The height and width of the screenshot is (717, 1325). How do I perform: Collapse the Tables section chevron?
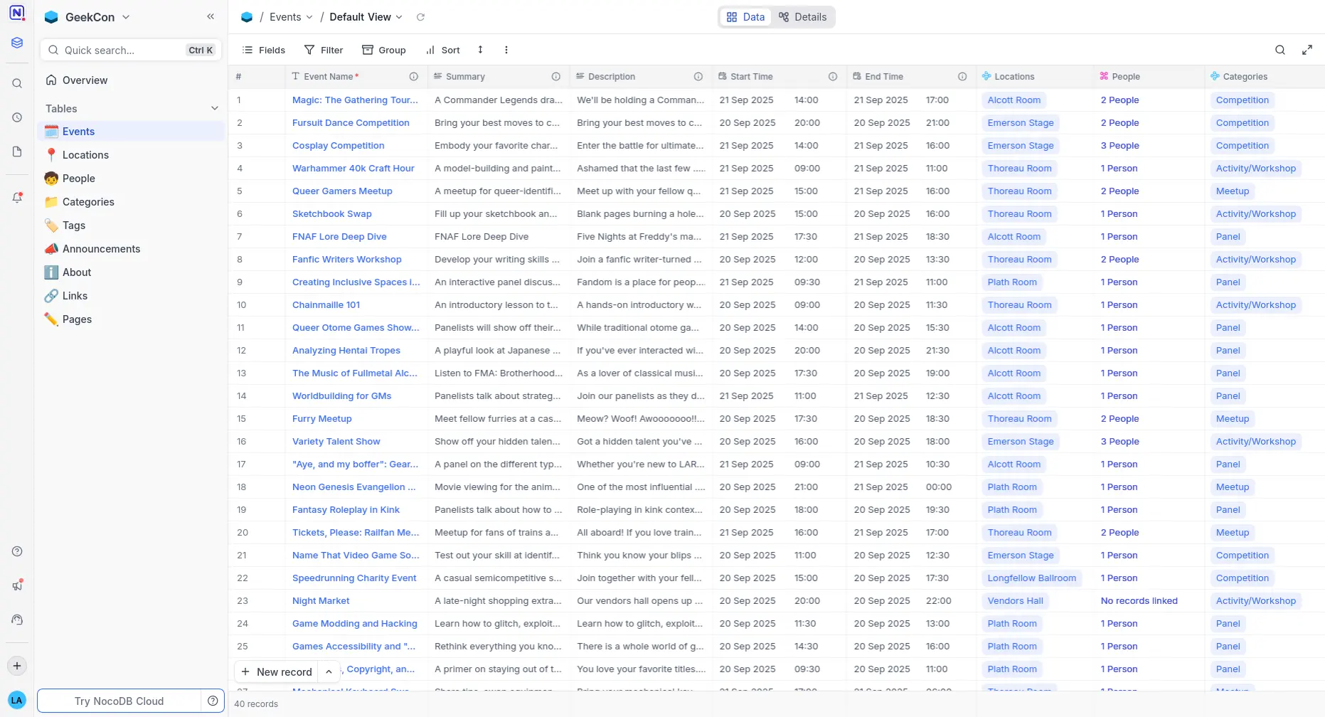click(x=215, y=108)
